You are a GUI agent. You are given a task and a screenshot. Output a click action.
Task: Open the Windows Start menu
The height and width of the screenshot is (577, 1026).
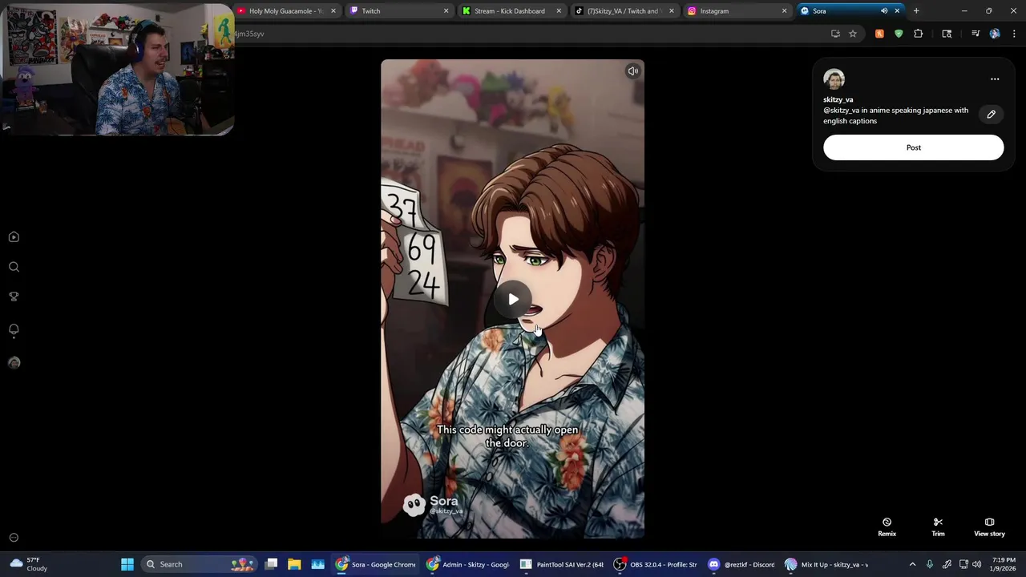(x=127, y=564)
